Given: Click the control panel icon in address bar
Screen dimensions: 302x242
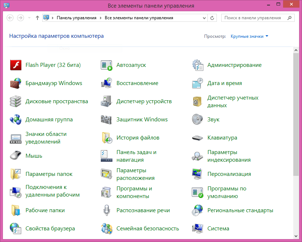Looking at the screenshot, I should click(46, 18).
